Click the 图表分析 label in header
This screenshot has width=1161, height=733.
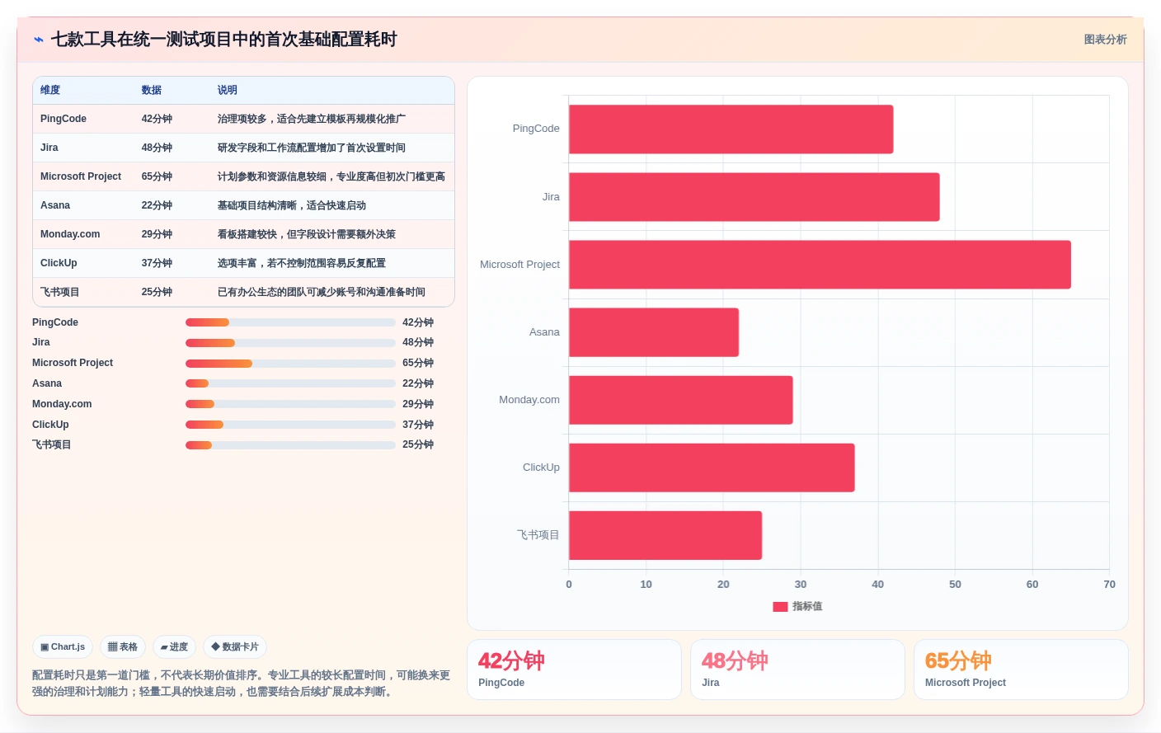pos(1105,40)
